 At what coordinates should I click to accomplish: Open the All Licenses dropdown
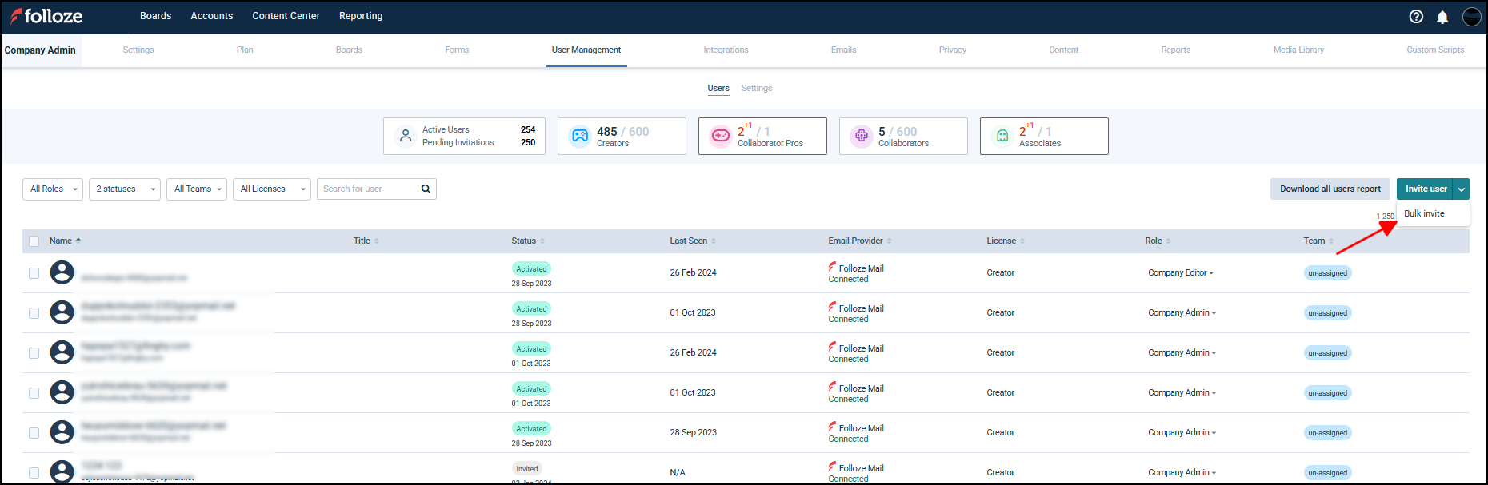coord(271,189)
